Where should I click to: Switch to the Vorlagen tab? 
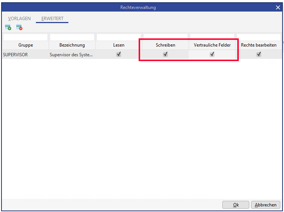pos(19,19)
